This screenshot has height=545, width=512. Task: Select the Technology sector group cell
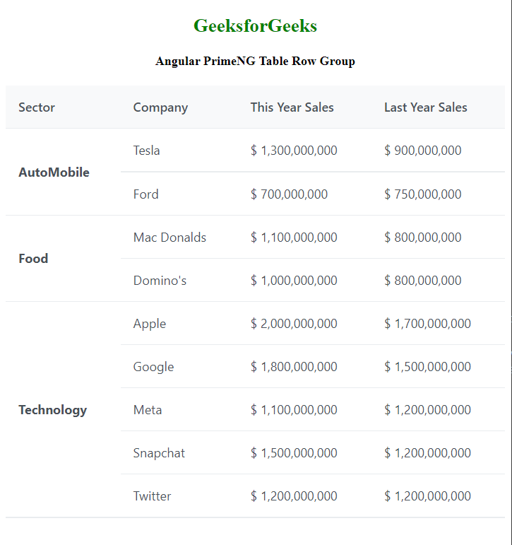click(52, 410)
